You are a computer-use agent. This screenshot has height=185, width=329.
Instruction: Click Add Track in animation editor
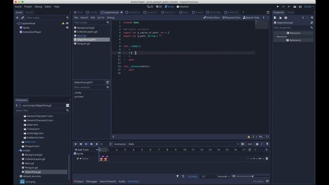[82, 150]
